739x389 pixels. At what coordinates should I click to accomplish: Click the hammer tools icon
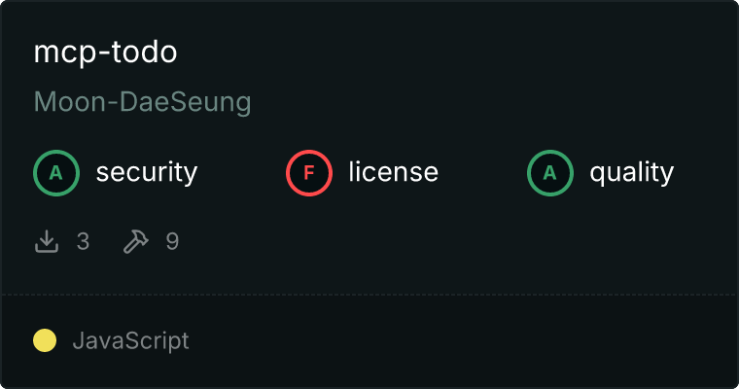coord(135,241)
